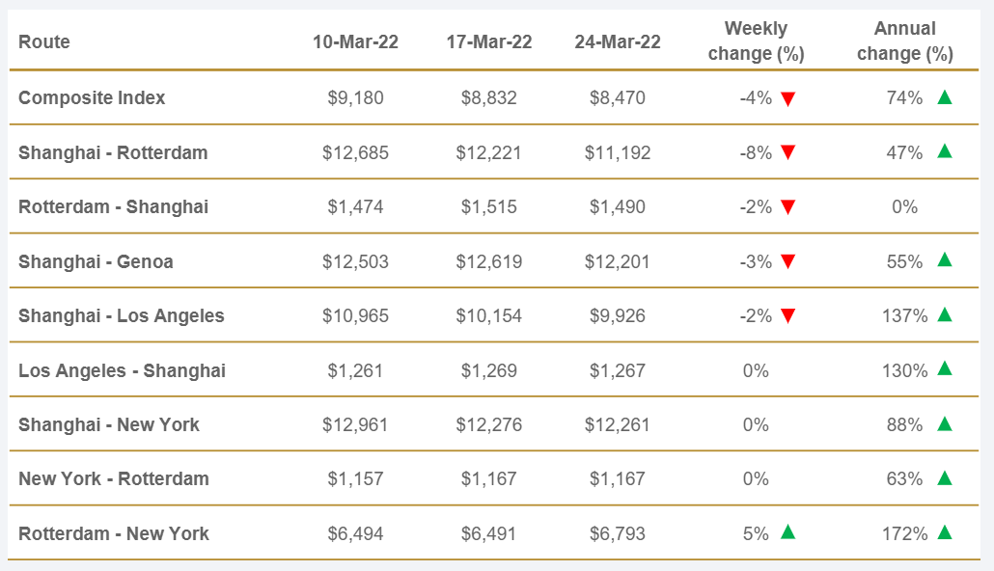The height and width of the screenshot is (571, 994).
Task: Select the 10-Mar-22 column header
Action: (x=355, y=41)
